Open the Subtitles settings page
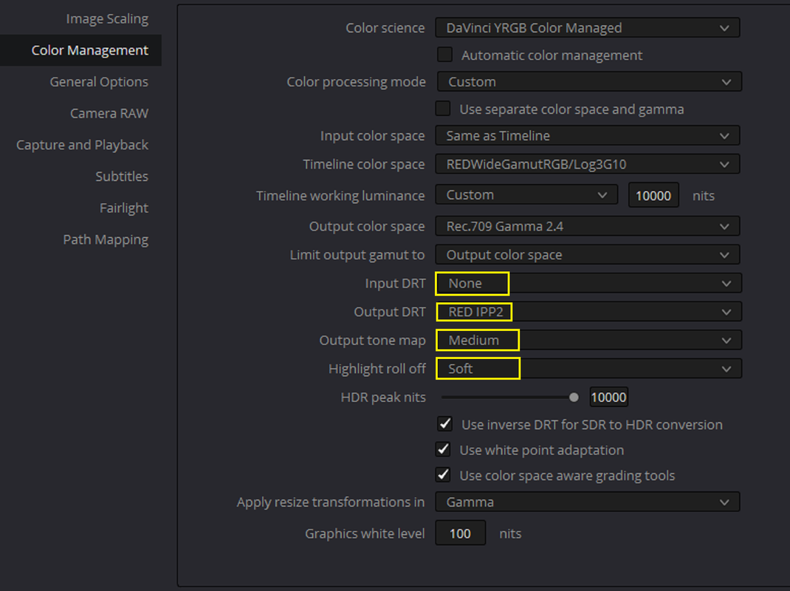 121,177
